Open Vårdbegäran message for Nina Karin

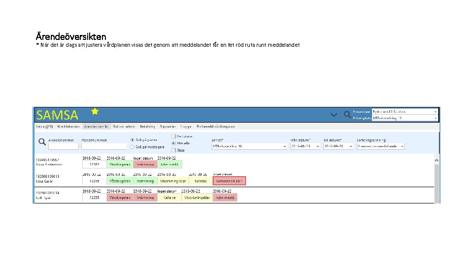120,181
